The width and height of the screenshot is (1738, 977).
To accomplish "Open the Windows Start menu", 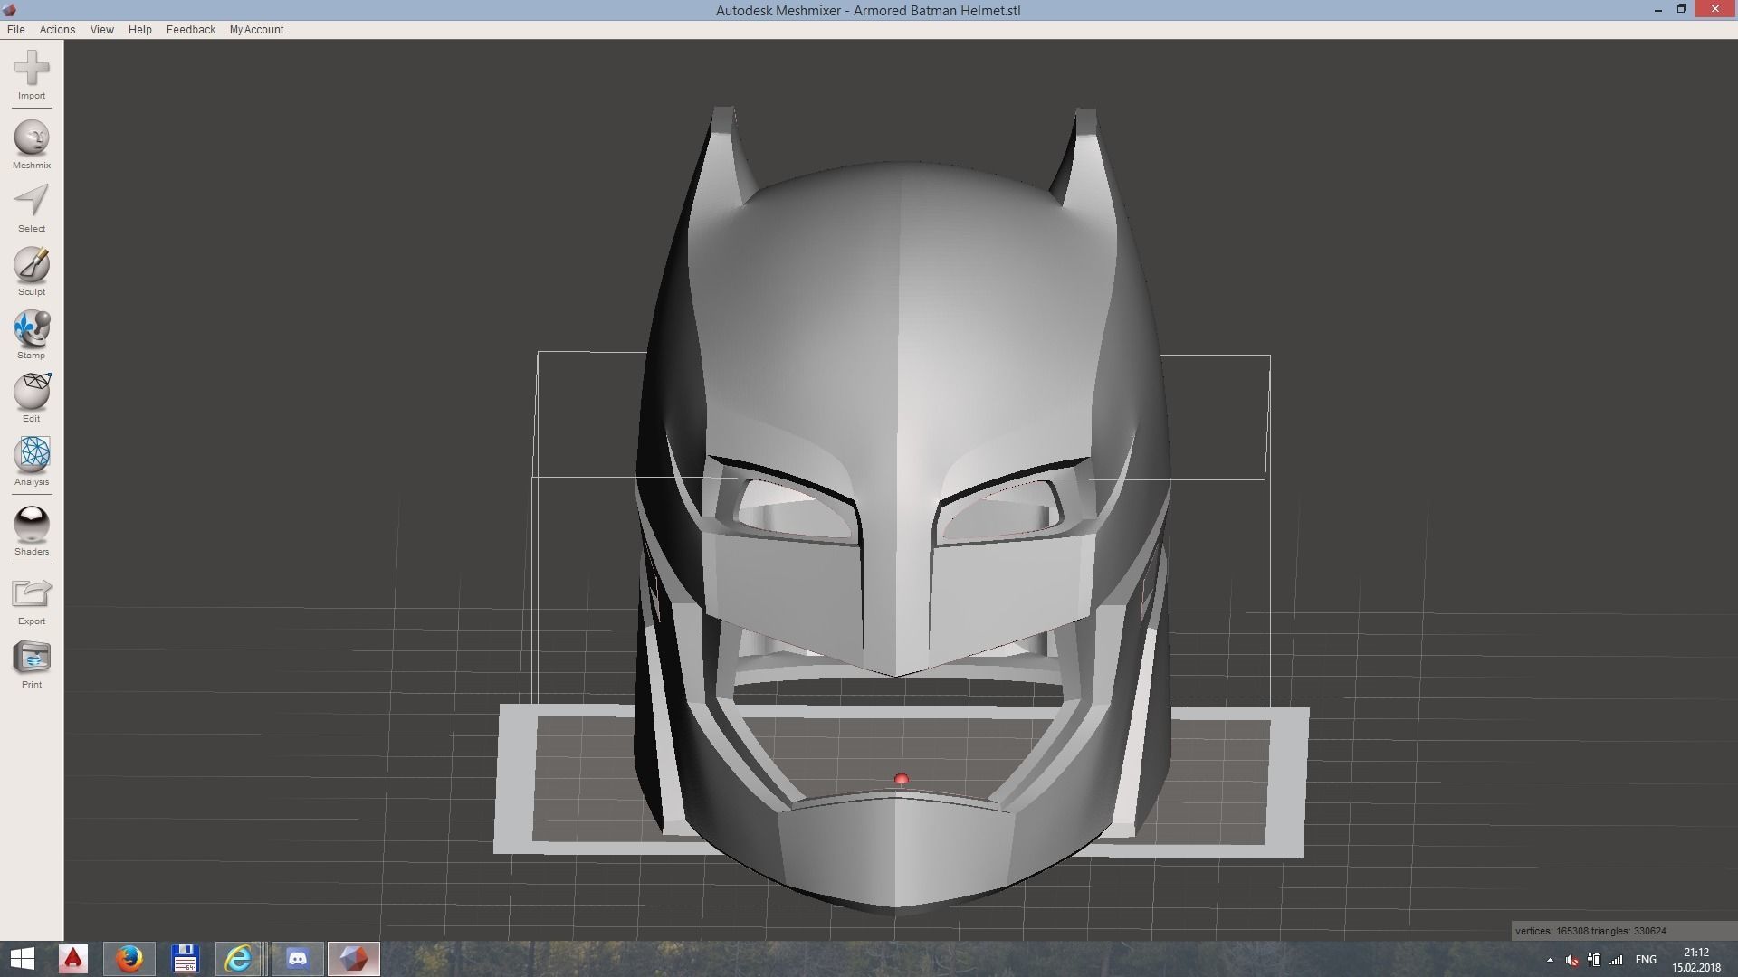I will 23,959.
